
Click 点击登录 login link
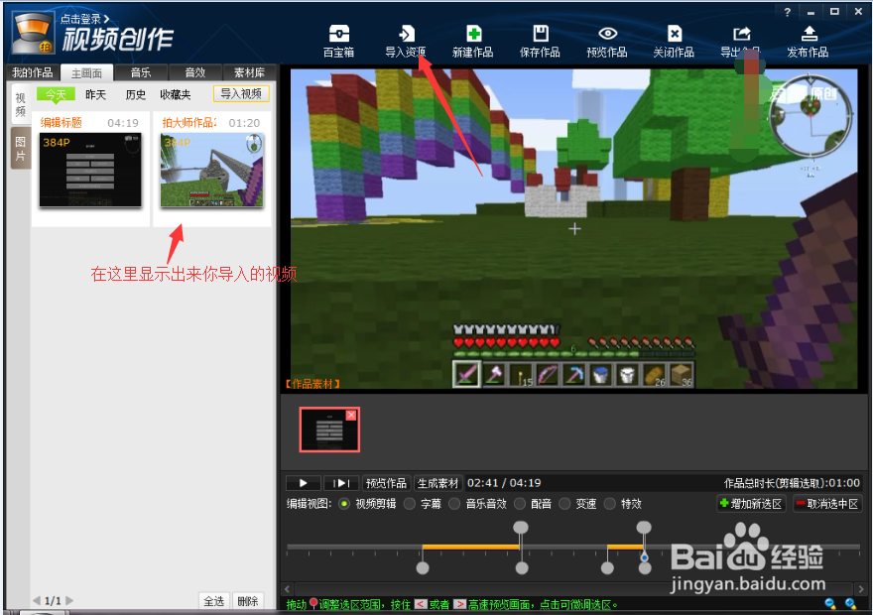[x=84, y=19]
